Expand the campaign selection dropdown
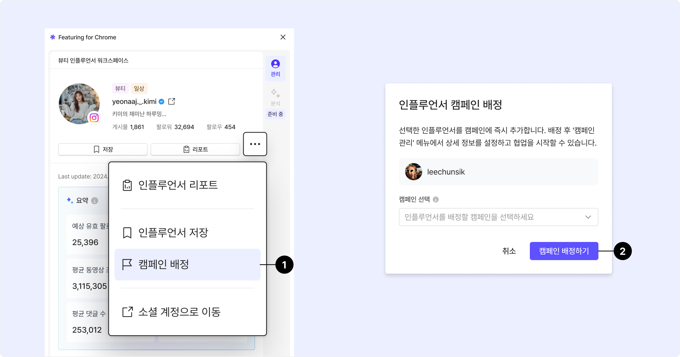The width and height of the screenshot is (680, 357). click(493, 217)
